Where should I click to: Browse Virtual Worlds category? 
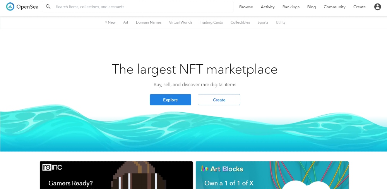180,22
